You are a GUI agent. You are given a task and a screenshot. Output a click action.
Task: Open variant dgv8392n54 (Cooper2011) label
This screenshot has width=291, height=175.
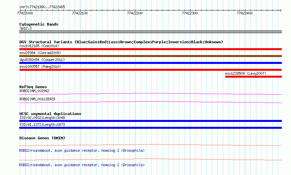(42, 60)
